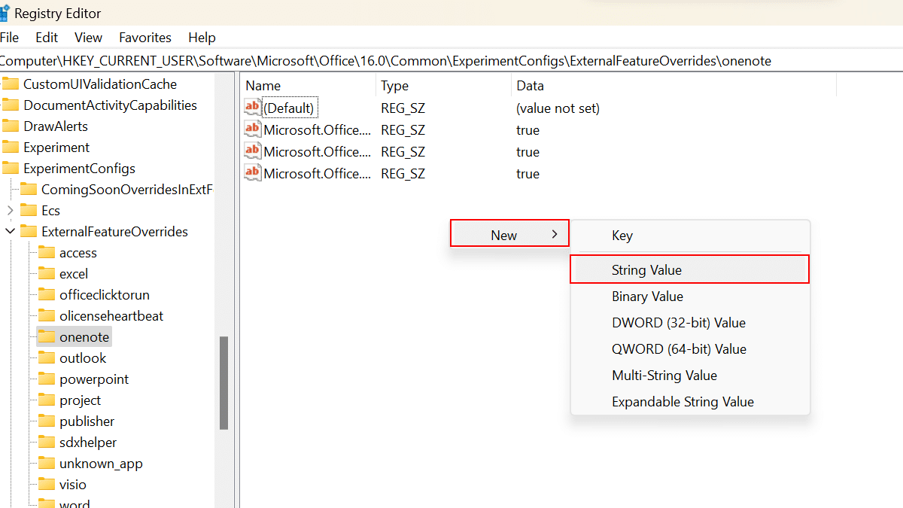Image resolution: width=903 pixels, height=508 pixels.
Task: Click the onenote folder icon
Action: (x=47, y=336)
